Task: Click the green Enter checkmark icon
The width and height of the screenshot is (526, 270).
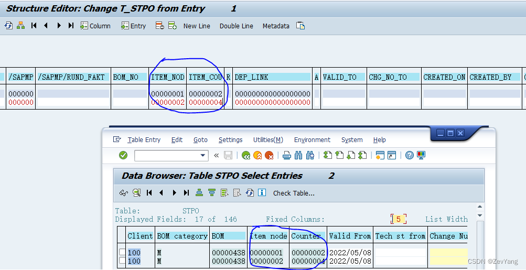Action: tap(123, 155)
